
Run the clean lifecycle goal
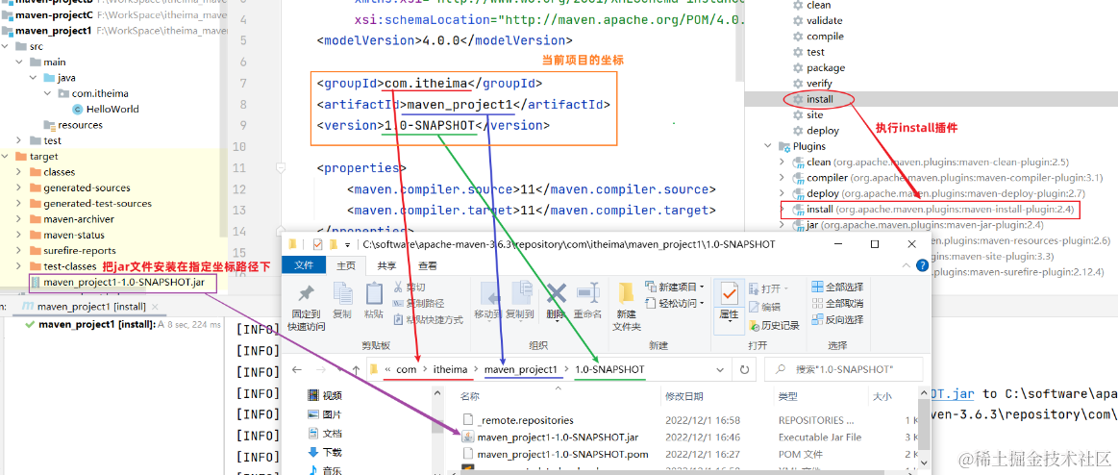pos(818,5)
